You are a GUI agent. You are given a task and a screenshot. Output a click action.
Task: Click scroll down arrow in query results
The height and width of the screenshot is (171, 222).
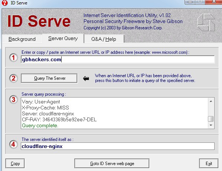[211, 125]
